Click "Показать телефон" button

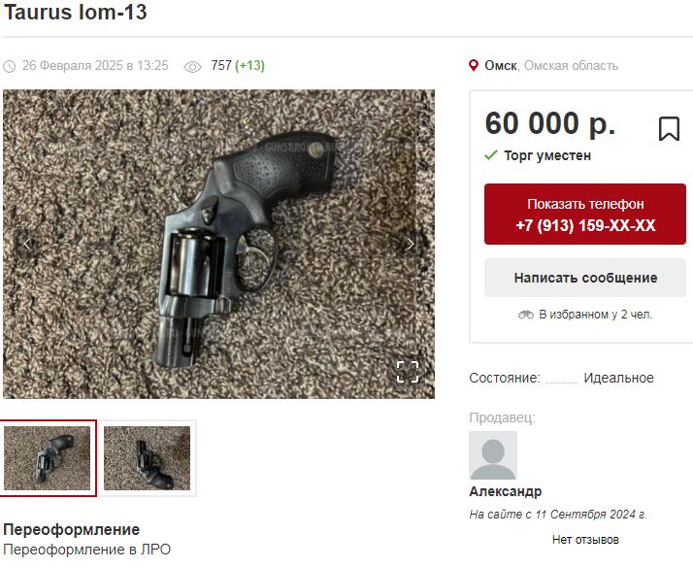[585, 215]
